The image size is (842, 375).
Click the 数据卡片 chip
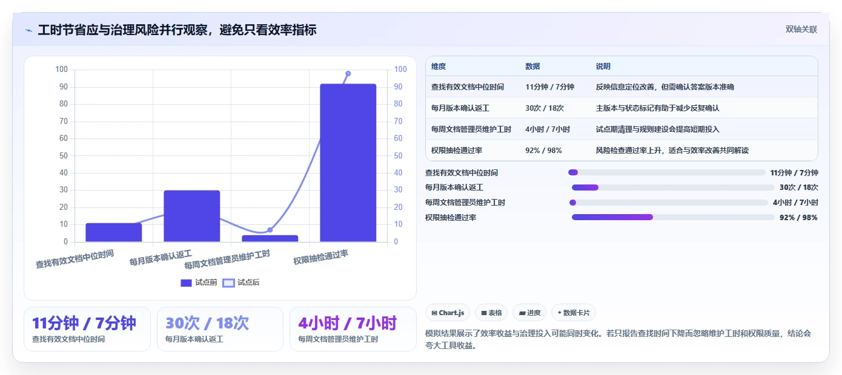tap(573, 313)
